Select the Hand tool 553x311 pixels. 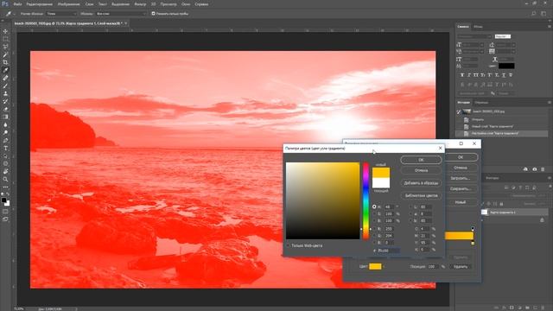coord(5,171)
